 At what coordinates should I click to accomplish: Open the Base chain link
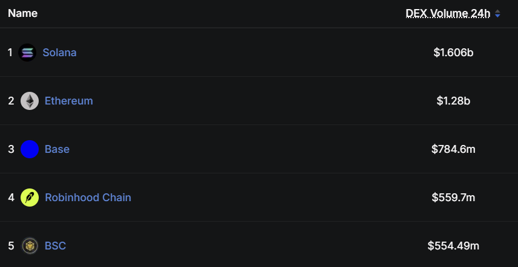57,149
